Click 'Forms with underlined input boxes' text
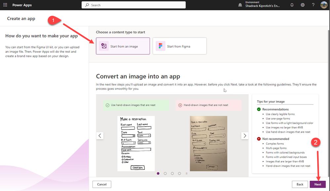Screen dimensions: 330x191 point(286,157)
